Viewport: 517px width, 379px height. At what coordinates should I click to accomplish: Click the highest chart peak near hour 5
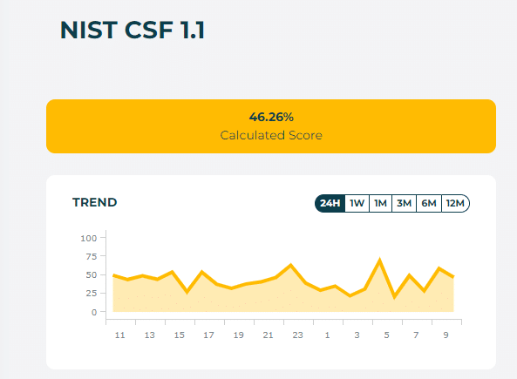[x=379, y=261]
